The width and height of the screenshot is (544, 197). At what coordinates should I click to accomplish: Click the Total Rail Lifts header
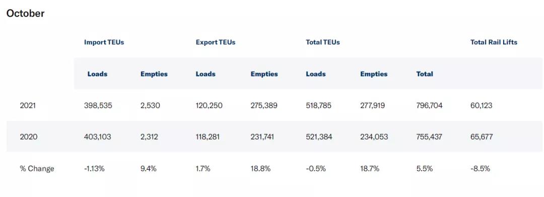click(494, 42)
